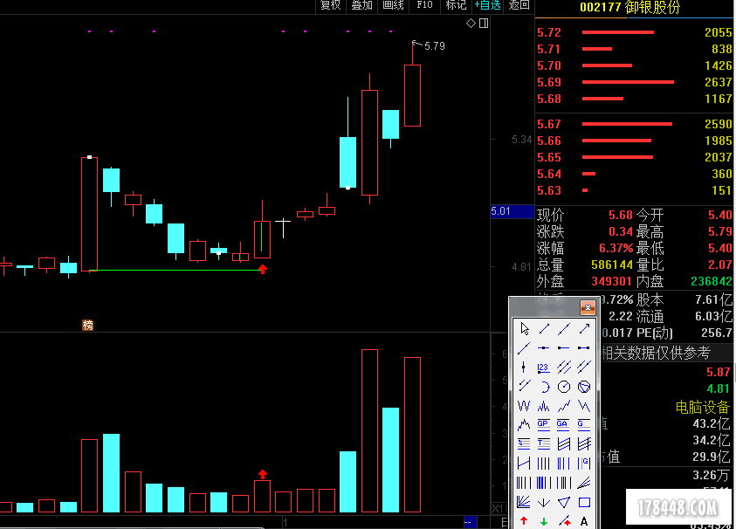Select the arrow pointer tool in drawing palette
Viewport: 736px width, 529px height.
525,329
